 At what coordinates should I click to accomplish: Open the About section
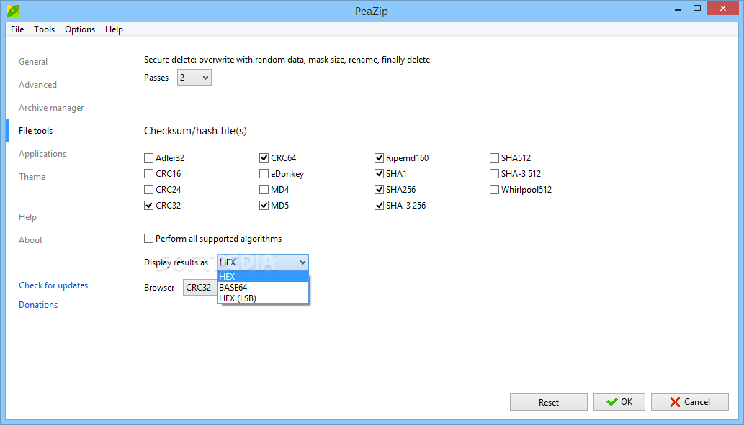pos(30,240)
